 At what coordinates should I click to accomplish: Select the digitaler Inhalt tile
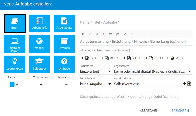(x=15, y=44)
